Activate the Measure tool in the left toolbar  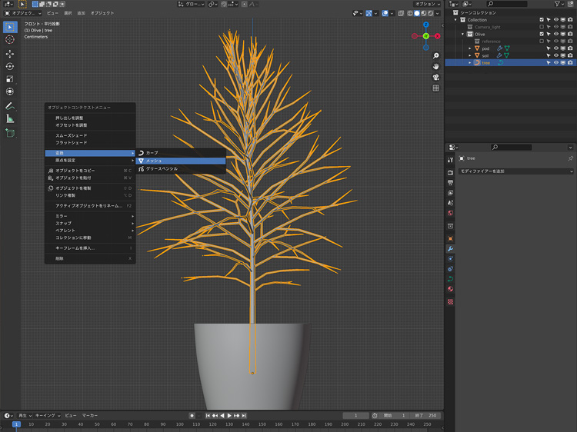pyautogui.click(x=10, y=118)
